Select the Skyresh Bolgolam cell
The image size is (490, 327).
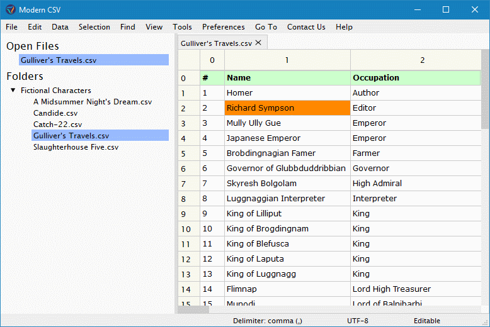287,184
